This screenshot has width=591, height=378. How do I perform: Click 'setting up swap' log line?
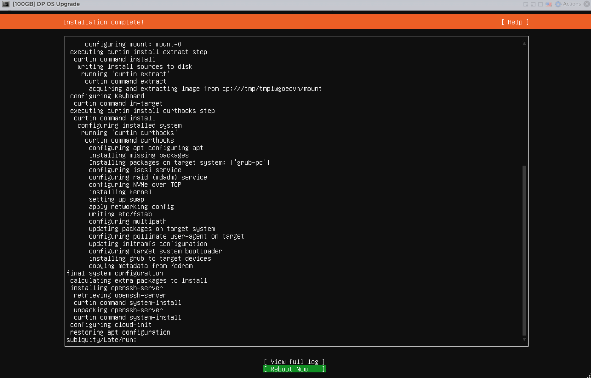[x=116, y=199]
